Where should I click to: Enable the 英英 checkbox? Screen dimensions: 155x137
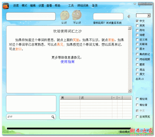click(x=137, y=26)
